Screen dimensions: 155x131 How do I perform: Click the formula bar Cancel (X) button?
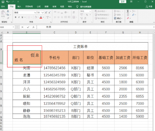point(22,27)
